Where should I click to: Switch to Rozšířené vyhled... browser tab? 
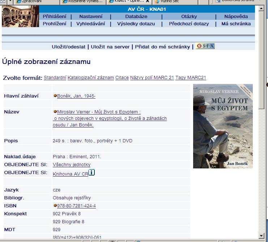tap(83, 1)
